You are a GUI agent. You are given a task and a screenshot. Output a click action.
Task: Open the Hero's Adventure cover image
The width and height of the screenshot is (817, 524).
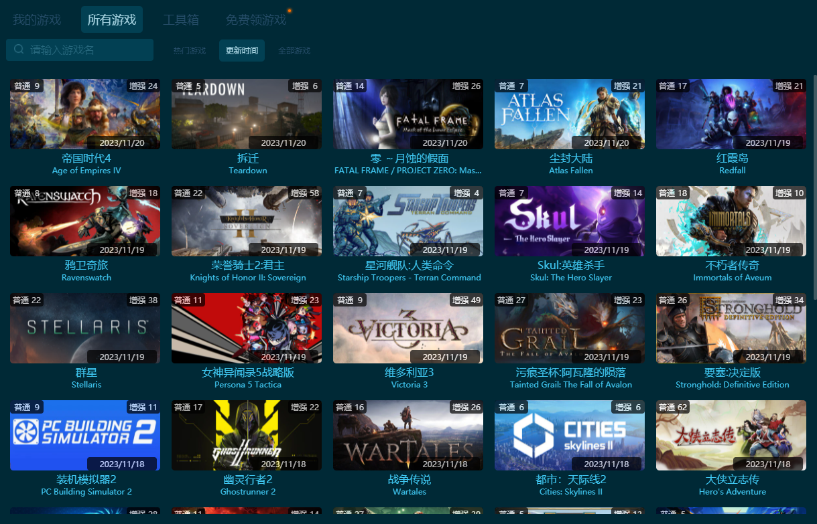(731, 435)
